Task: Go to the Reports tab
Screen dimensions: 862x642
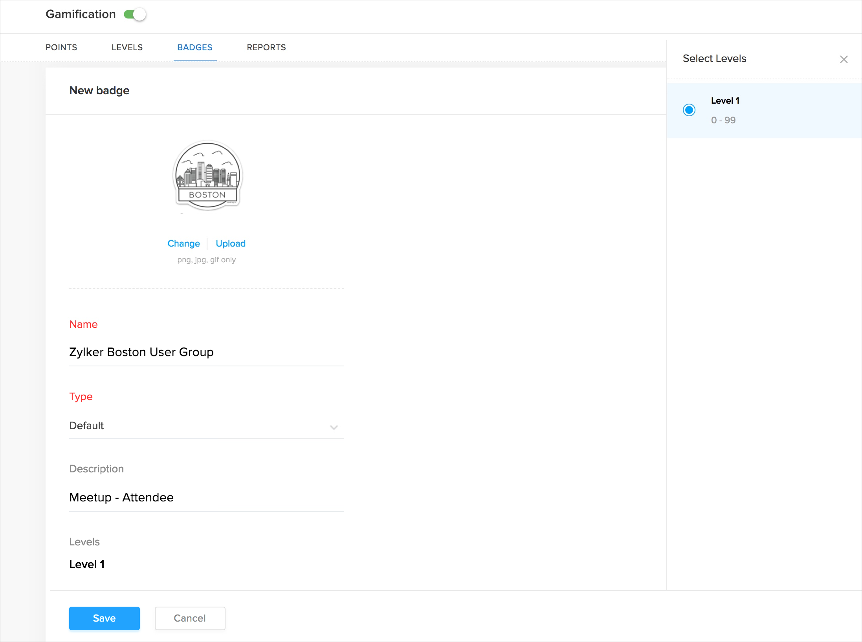Action: click(x=266, y=48)
